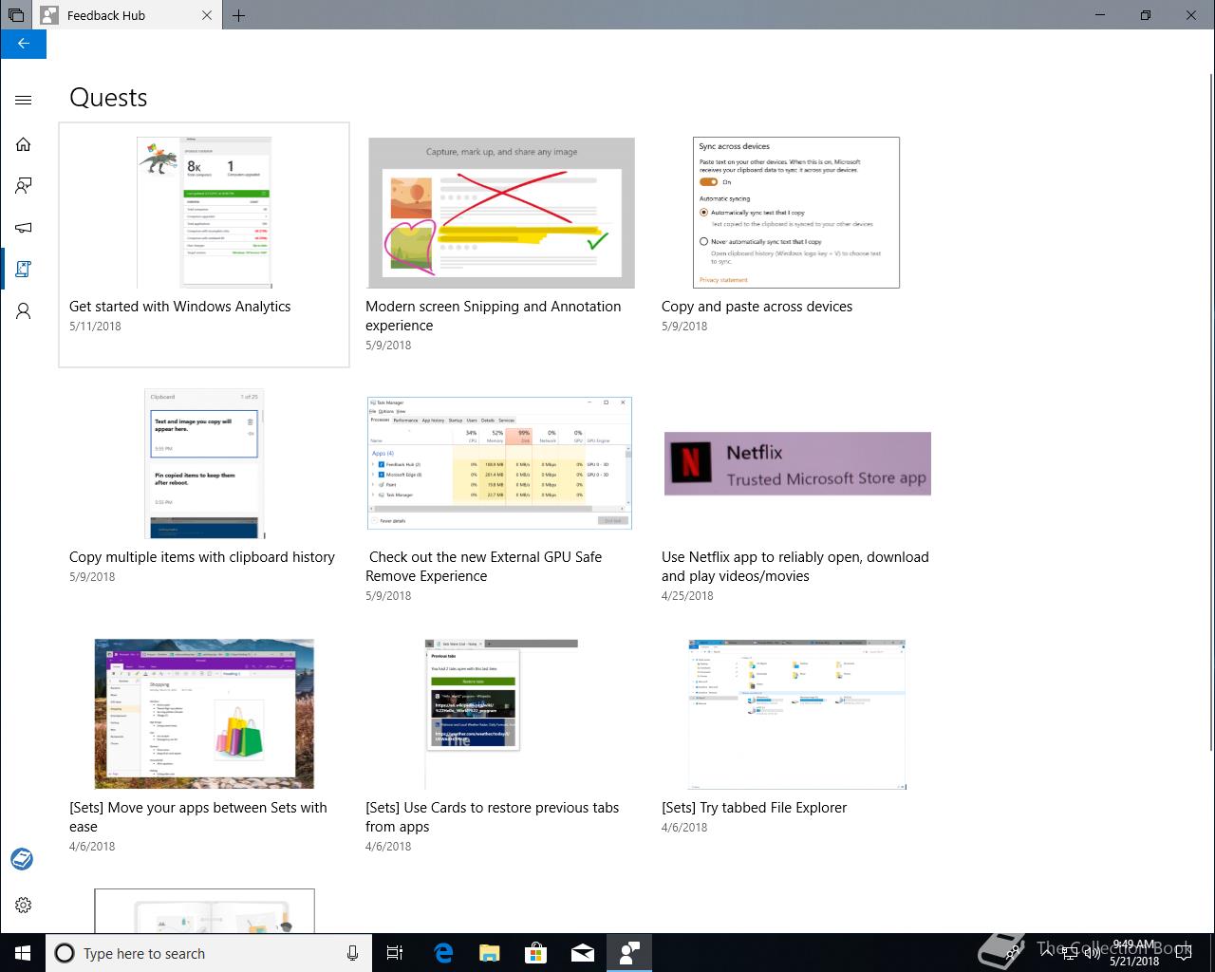1215x972 pixels.
Task: Close the Feedback Hub tab
Action: (208, 15)
